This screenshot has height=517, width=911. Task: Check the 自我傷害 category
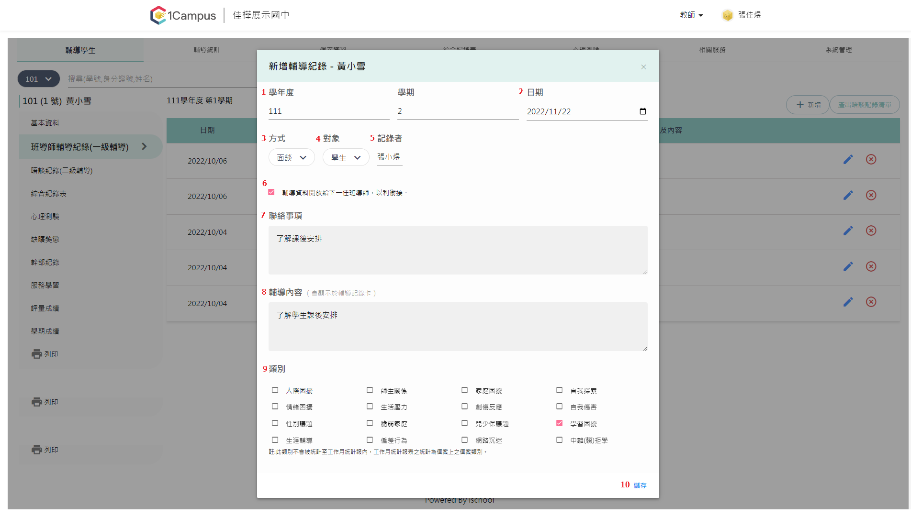pos(559,407)
